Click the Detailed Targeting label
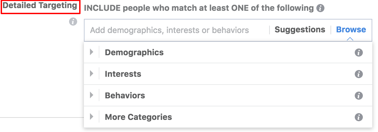The image size is (378, 132). 40,5
